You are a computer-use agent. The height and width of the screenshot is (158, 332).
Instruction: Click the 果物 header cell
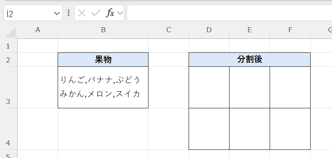click(103, 60)
